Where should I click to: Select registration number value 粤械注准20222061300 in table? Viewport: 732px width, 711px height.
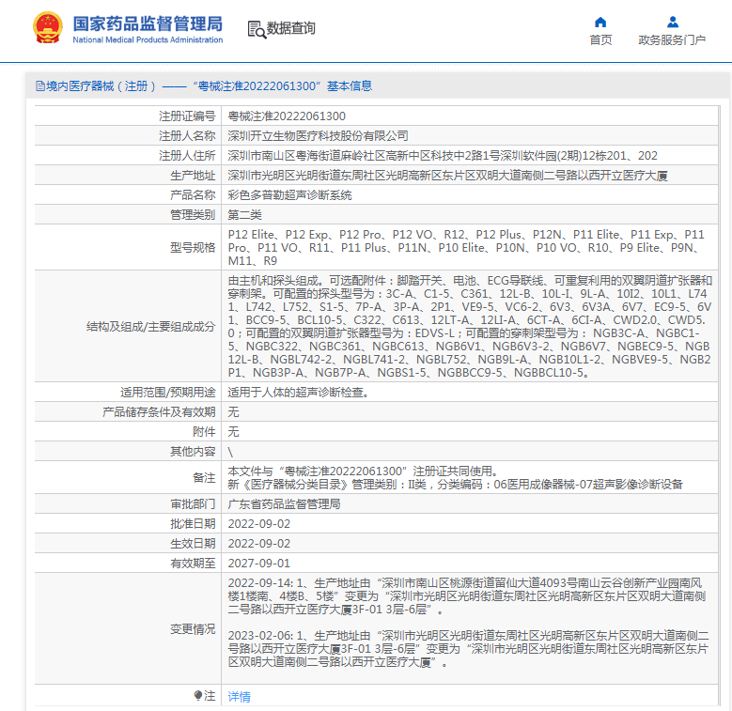click(x=279, y=116)
